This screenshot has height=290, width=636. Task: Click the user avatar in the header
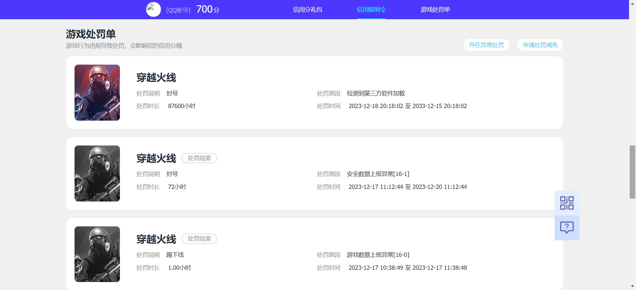click(153, 10)
